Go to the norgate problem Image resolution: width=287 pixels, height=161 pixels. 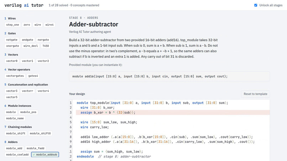(43, 40)
